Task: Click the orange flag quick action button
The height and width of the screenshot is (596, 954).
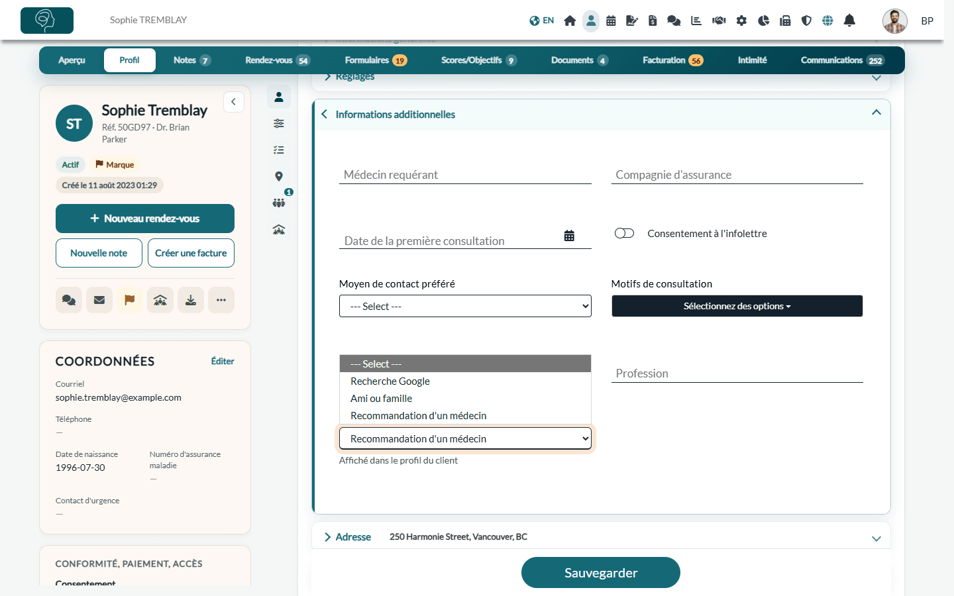Action: tap(130, 300)
